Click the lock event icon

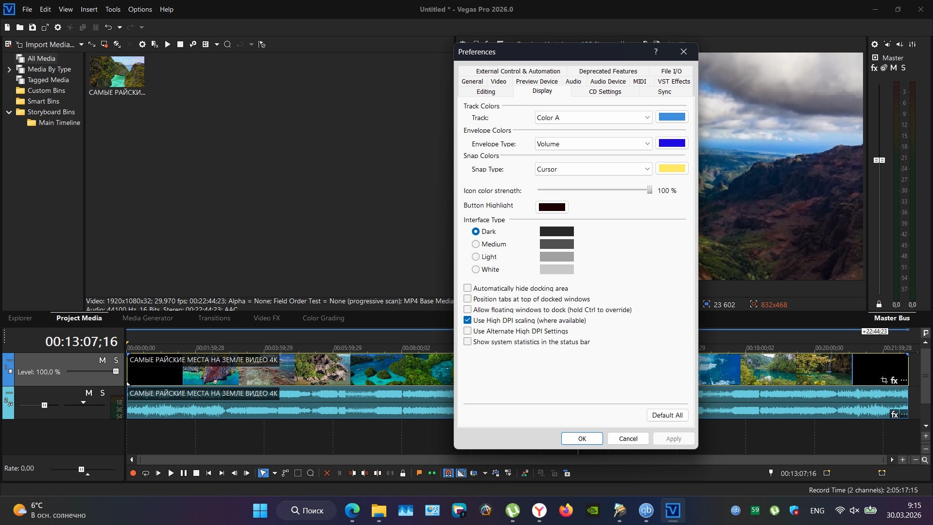click(403, 473)
